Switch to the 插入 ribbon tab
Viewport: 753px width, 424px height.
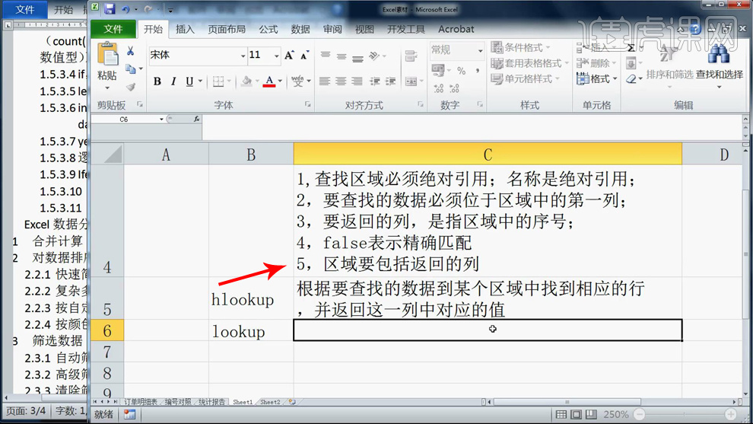click(185, 30)
